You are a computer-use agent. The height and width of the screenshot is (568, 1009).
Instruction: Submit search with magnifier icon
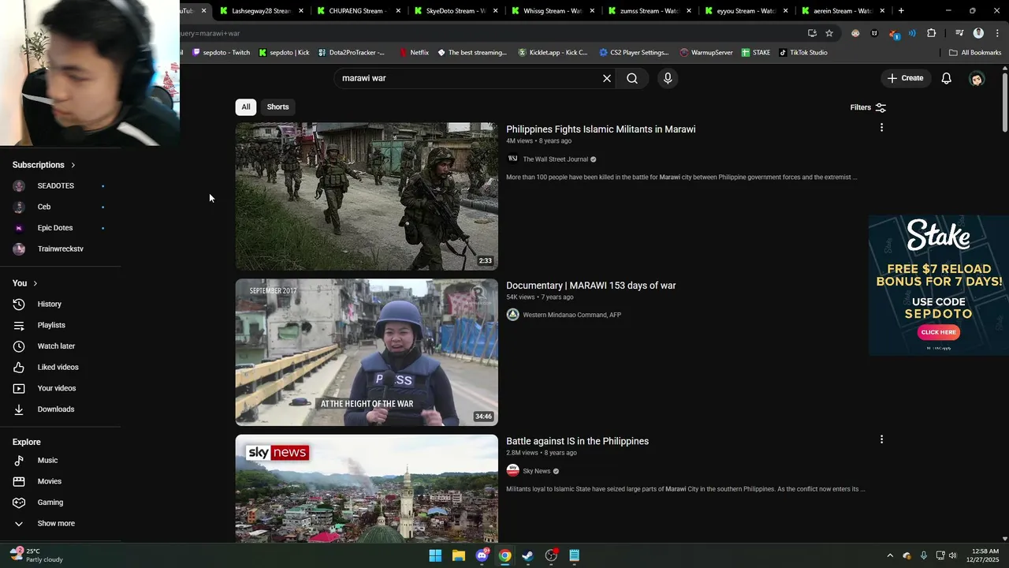(632, 78)
